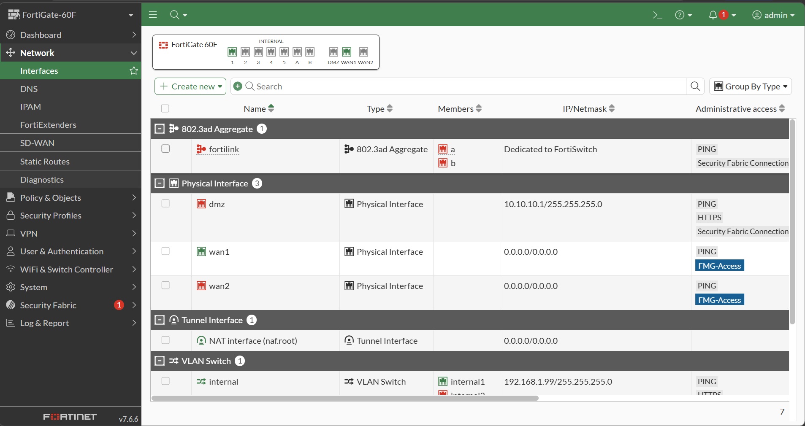
Task: Open the FortiGate-60F device dropdown
Action: click(70, 15)
